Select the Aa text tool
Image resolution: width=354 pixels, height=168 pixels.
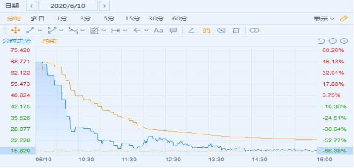158,31
